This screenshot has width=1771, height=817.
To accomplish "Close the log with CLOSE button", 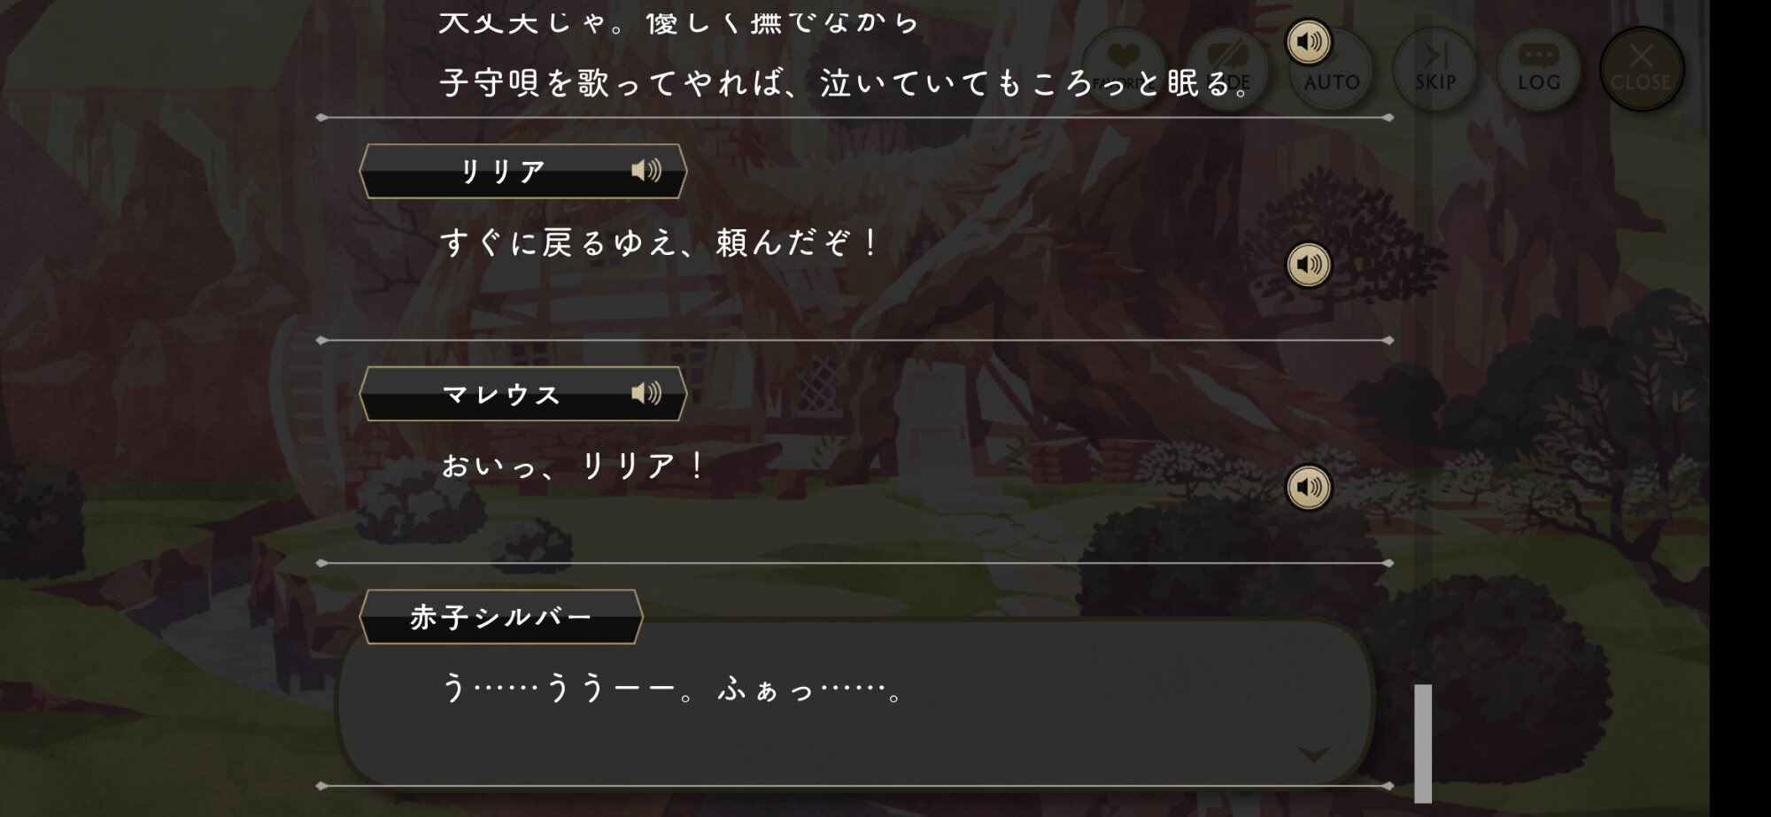I will point(1641,69).
